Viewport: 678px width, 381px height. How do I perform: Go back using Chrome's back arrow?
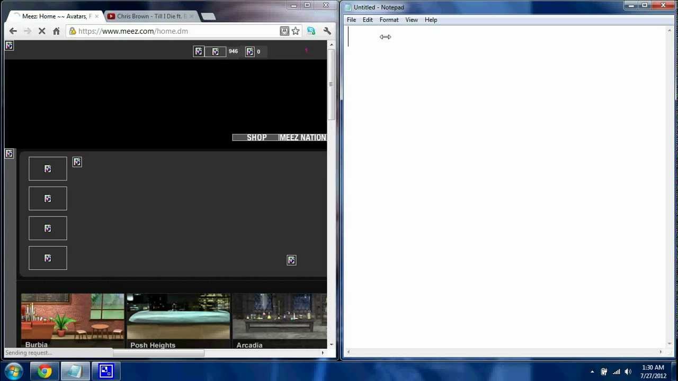click(x=13, y=31)
